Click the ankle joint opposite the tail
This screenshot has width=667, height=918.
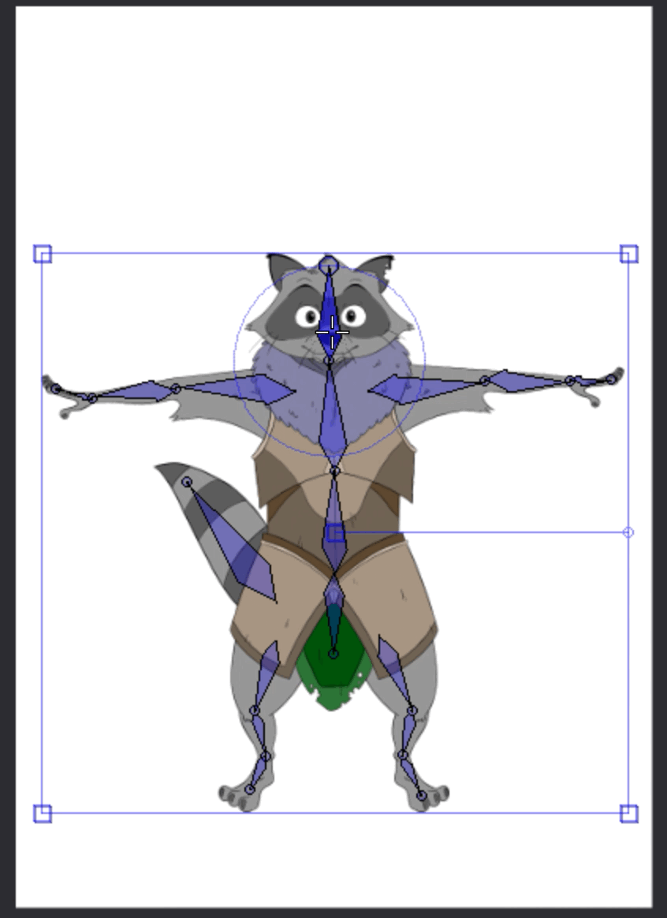(403, 756)
